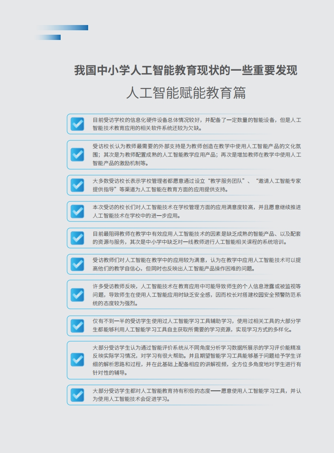Click checkmark for 仅有不到一半的受访学生 item
334x453 pixels.
click(77, 325)
